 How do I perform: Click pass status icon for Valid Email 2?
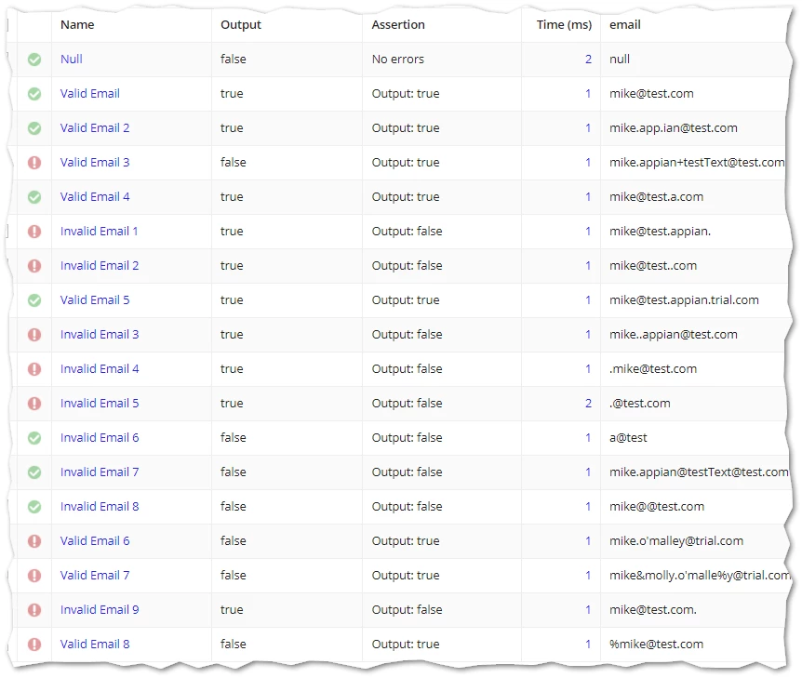click(x=34, y=127)
